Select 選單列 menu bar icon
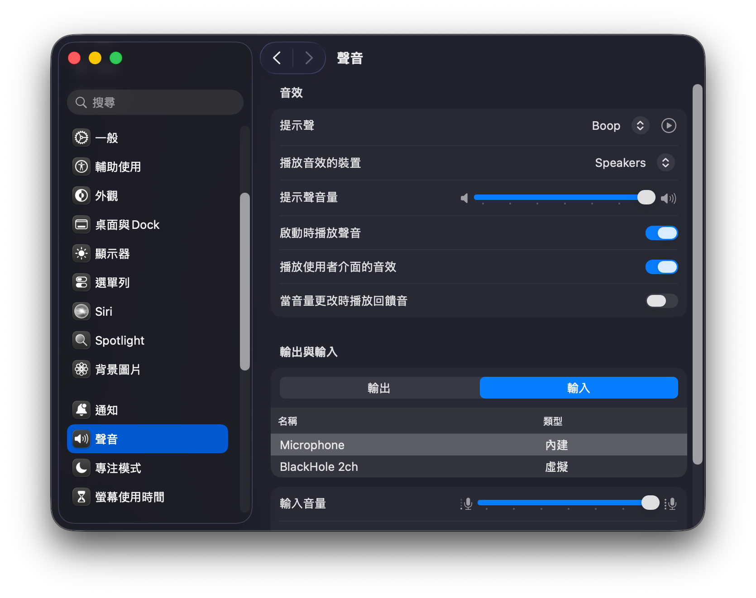This screenshot has height=598, width=756. [x=81, y=282]
